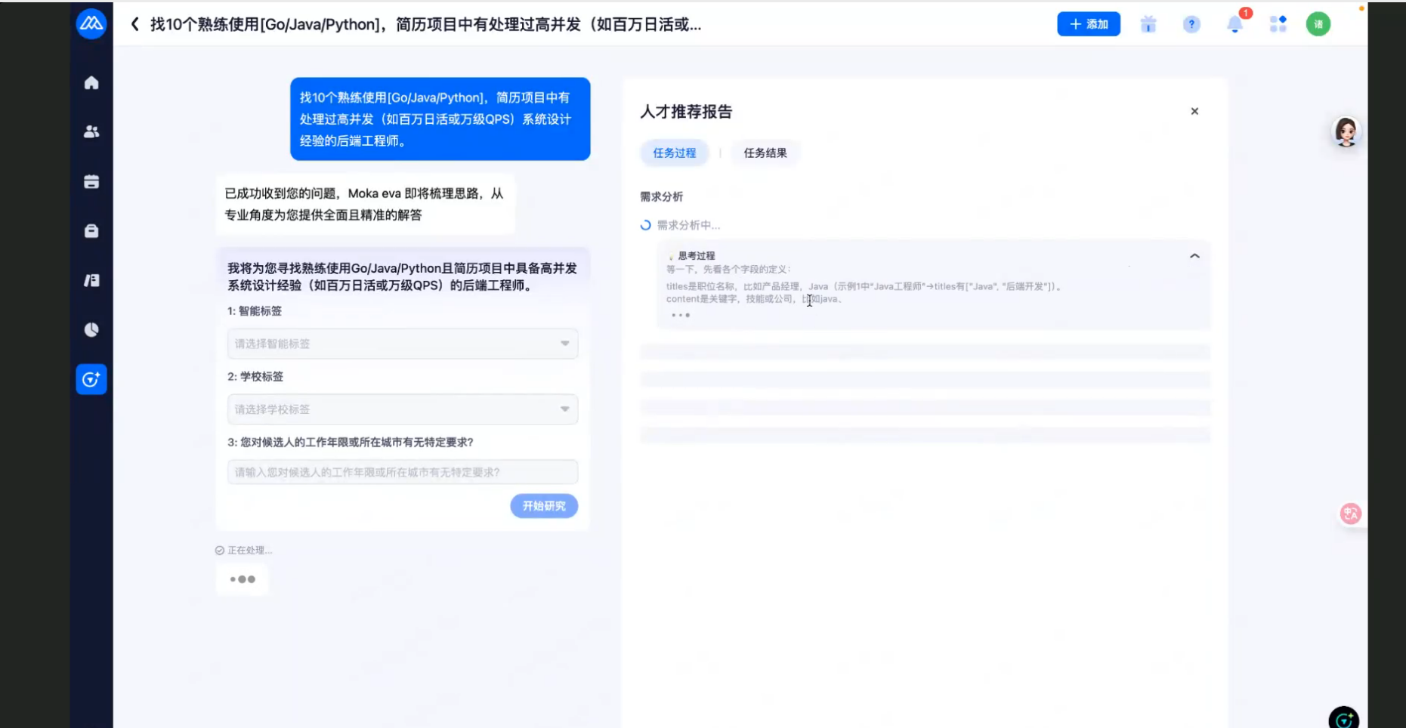Click the blue 添加 button
The width and height of the screenshot is (1406, 728).
1088,24
